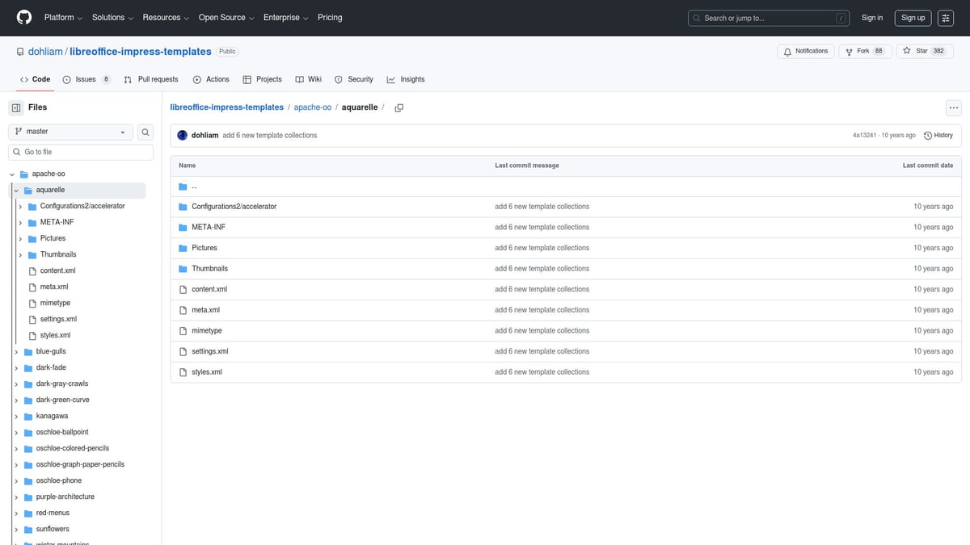Click the History clock icon
The width and height of the screenshot is (970, 545).
(x=928, y=136)
